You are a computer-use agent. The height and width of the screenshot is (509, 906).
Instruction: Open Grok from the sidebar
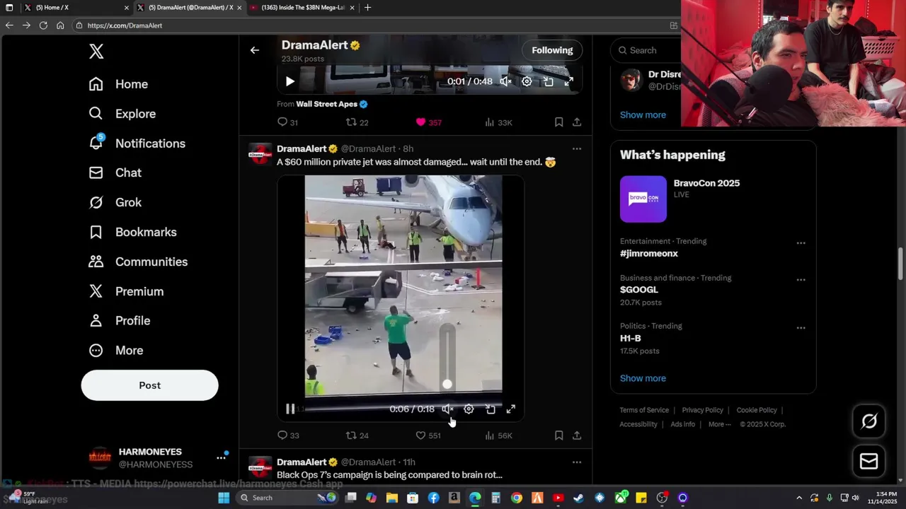pyautogui.click(x=115, y=202)
